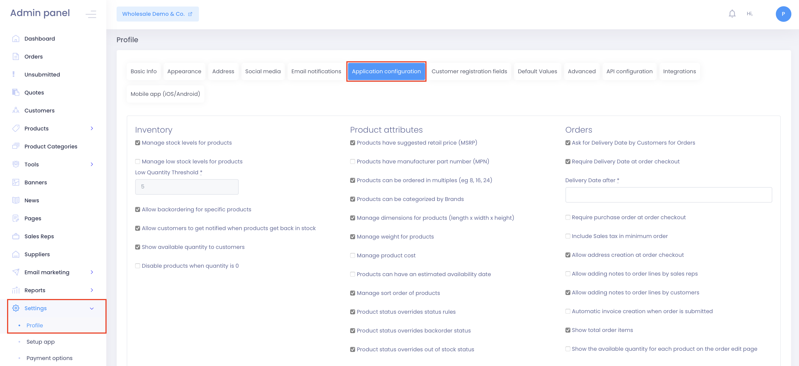Open the Integrations tab
This screenshot has width=799, height=366.
pyautogui.click(x=679, y=71)
